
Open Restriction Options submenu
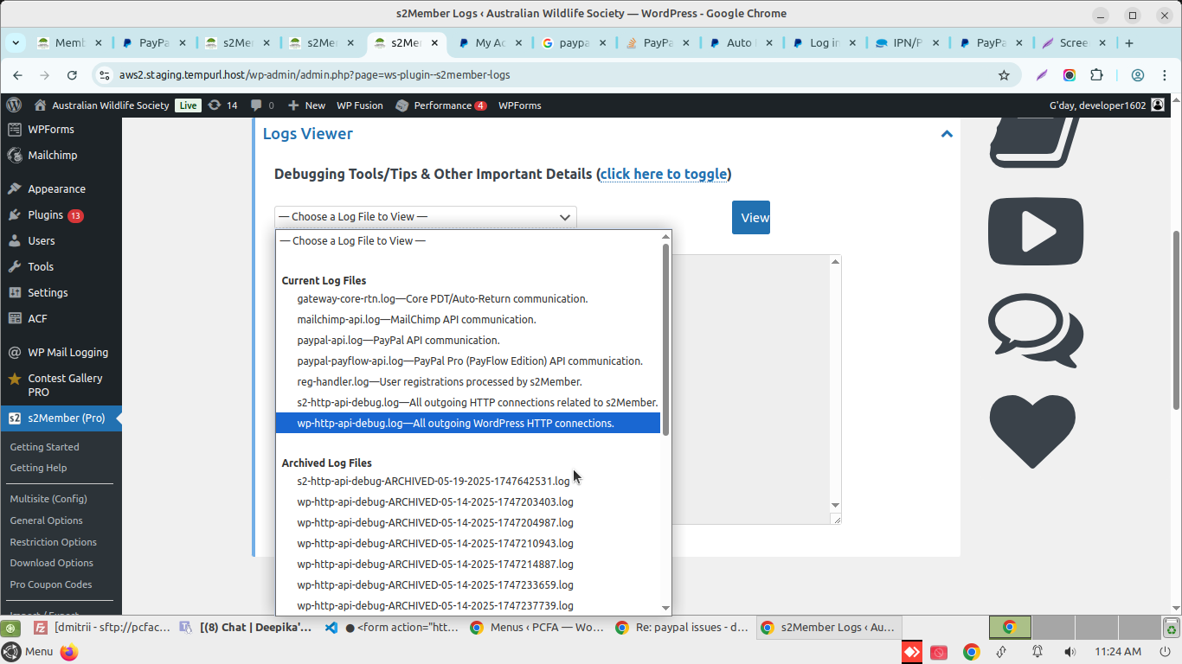pyautogui.click(x=53, y=542)
